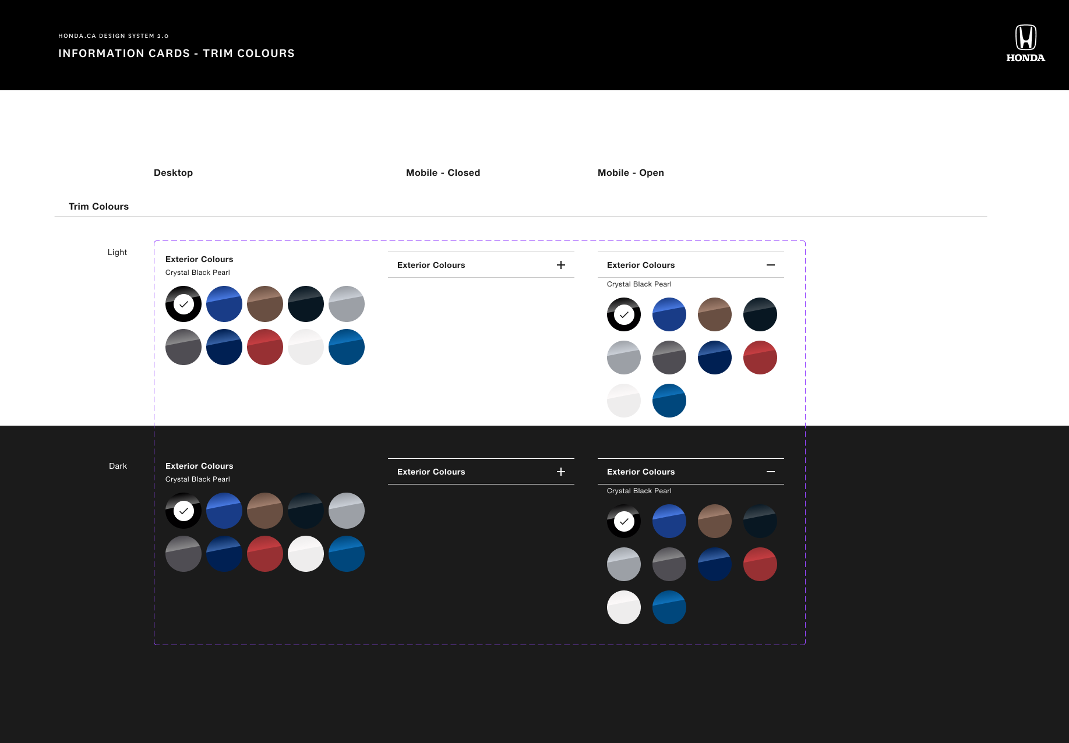Pick dark grey swatch in light Desktop card
This screenshot has height=743, width=1069.
click(184, 347)
